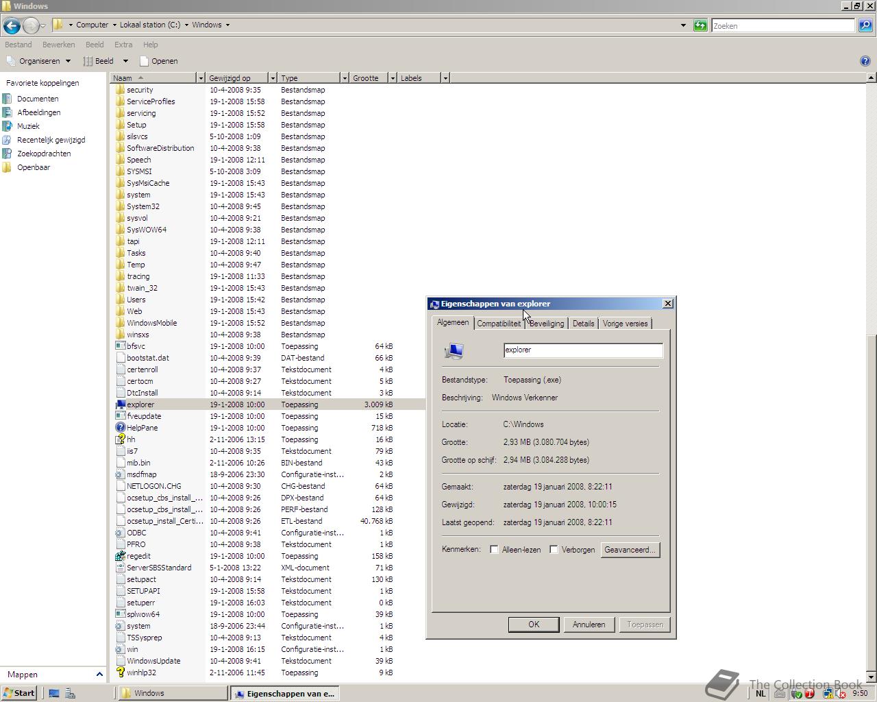Enable the Verborgen checkbox
The height and width of the screenshot is (702, 877).
pyautogui.click(x=554, y=550)
